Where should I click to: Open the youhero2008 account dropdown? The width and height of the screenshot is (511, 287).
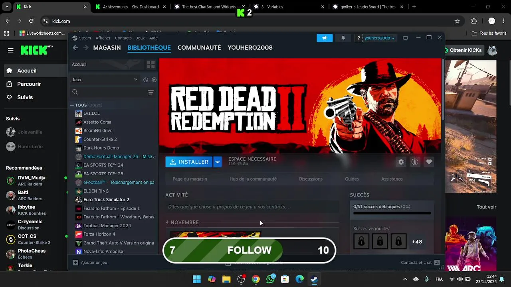379,38
